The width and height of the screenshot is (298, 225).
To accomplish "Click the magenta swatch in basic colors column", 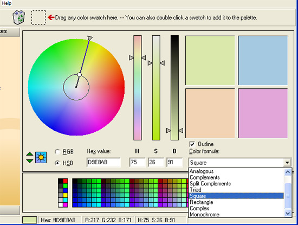I will (x=66, y=205).
